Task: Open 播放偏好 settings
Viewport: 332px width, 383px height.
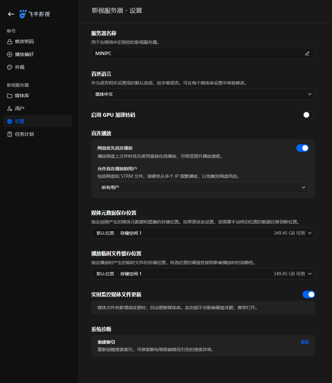Action: coord(38,54)
